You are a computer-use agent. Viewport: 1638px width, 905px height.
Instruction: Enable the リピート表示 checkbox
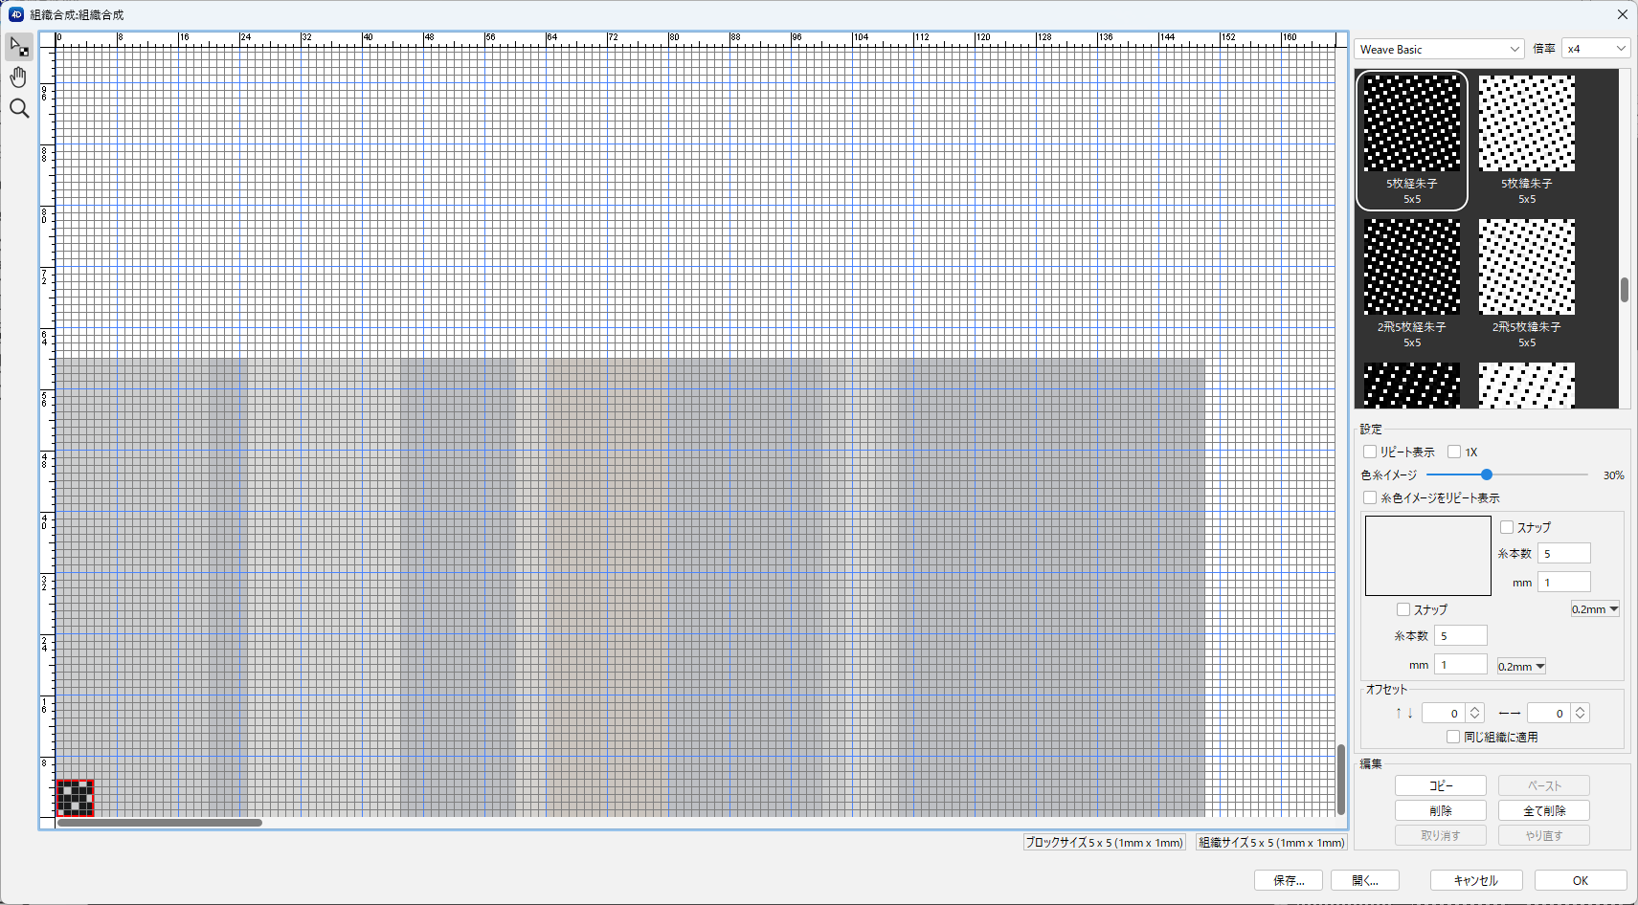(x=1370, y=452)
